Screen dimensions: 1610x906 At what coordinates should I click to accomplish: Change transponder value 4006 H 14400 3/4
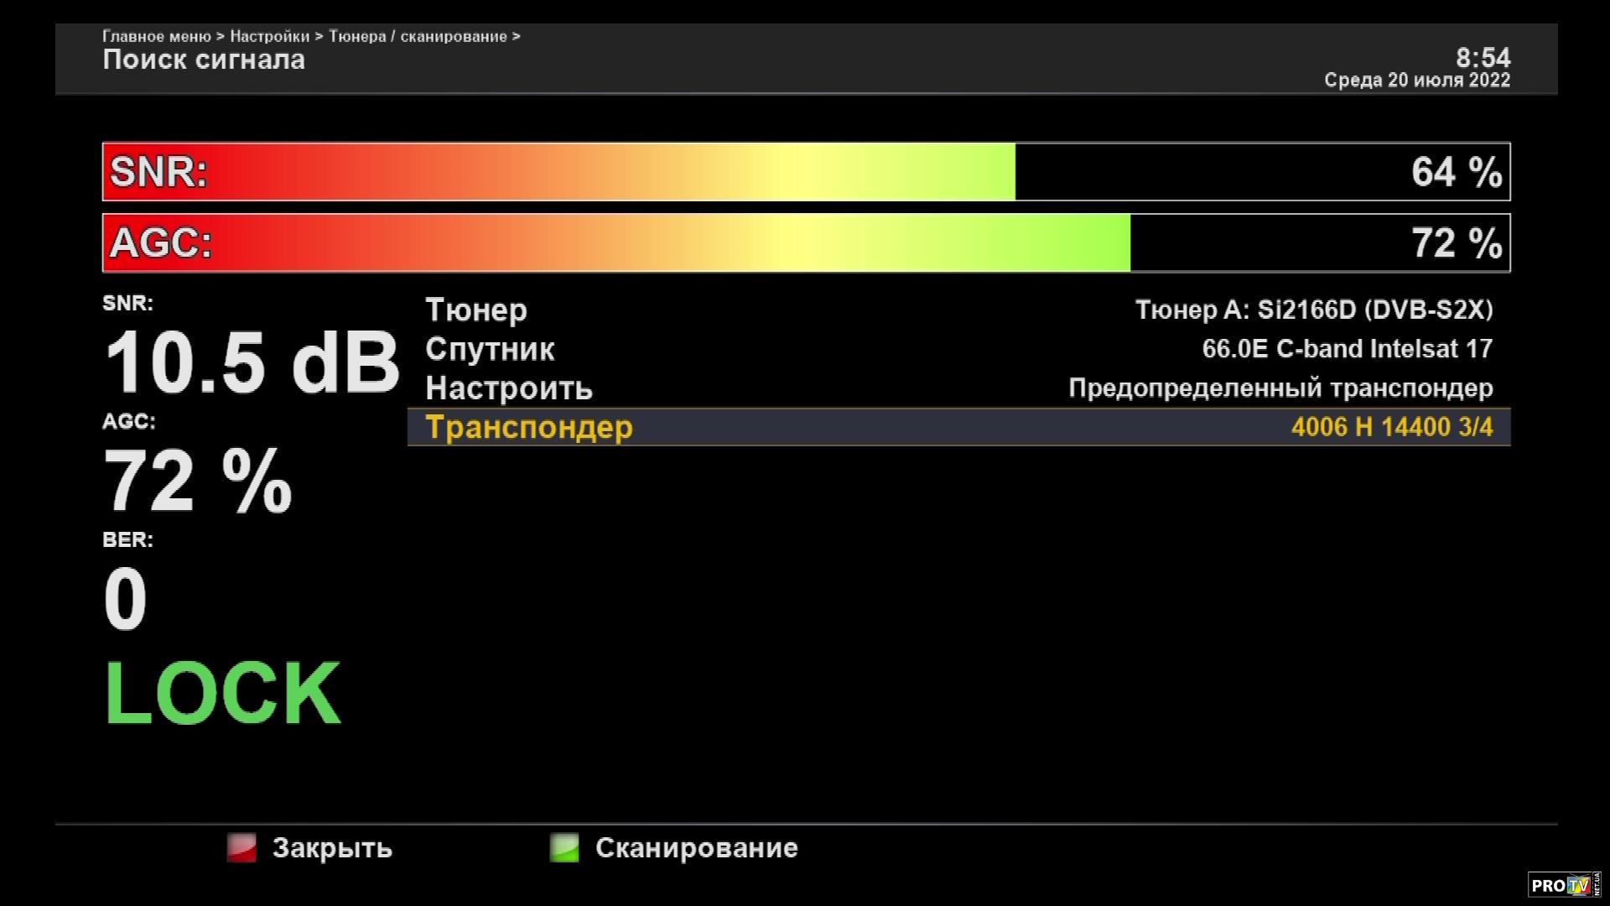coord(1391,427)
